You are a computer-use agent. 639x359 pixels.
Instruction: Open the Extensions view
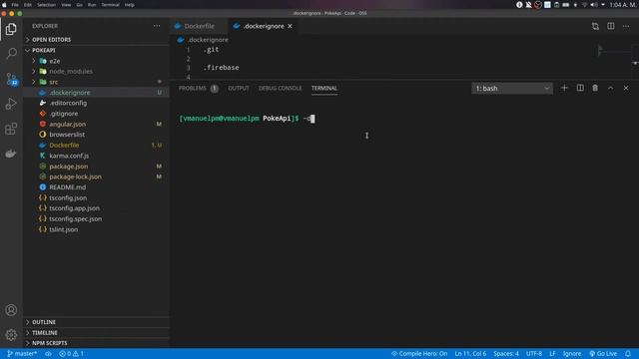click(11, 129)
